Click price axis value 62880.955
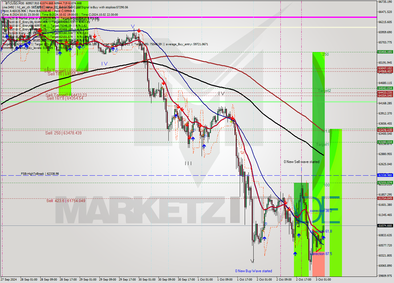Image resolution: width=394 pixels, height=283 pixels. pyautogui.click(x=385, y=154)
